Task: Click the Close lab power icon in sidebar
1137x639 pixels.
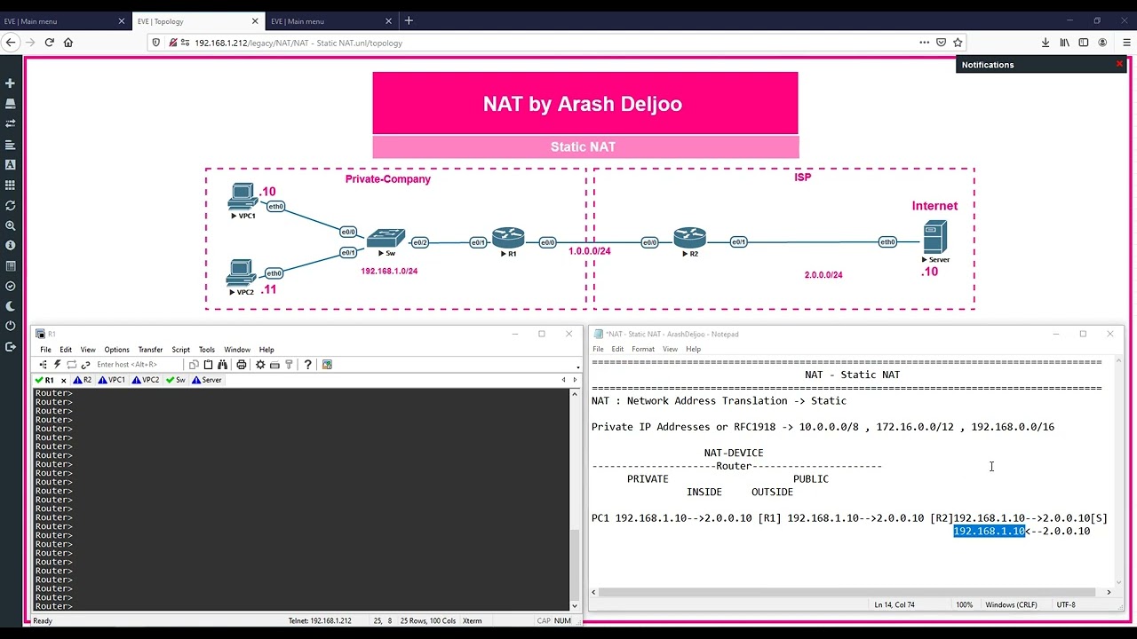Action: coord(10,327)
